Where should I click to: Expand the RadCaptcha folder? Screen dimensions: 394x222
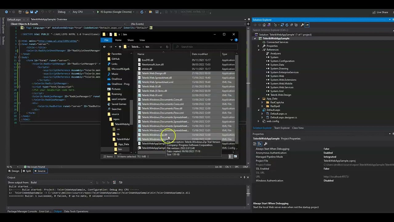(x=262, y=102)
